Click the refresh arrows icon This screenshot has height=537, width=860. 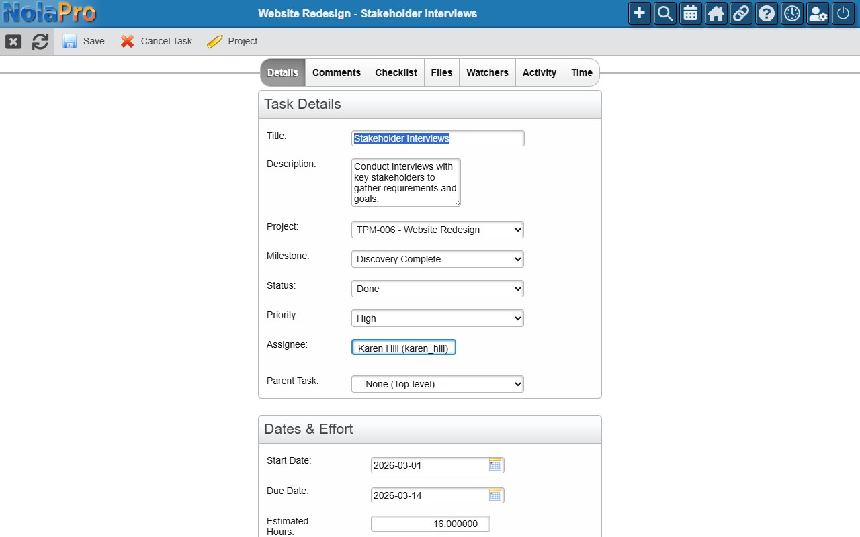(40, 42)
